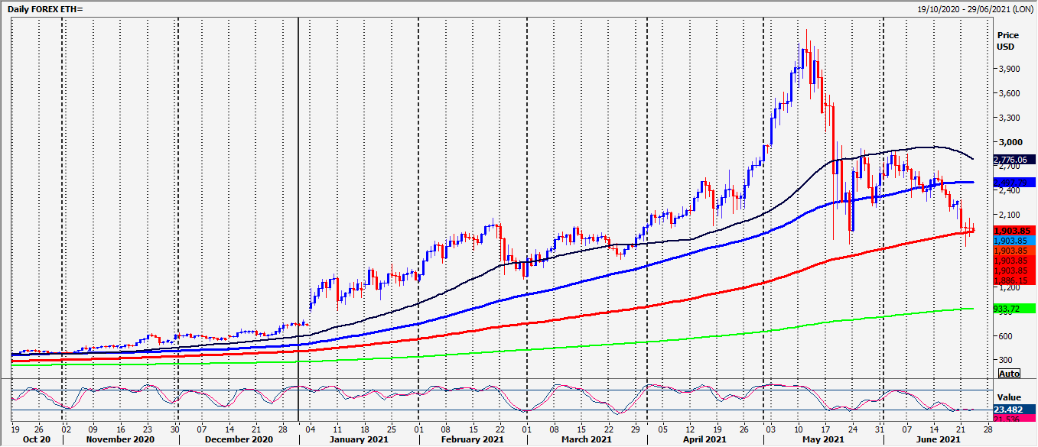Click the June 2021 month label
The width and height of the screenshot is (1038, 447).
pyautogui.click(x=939, y=440)
